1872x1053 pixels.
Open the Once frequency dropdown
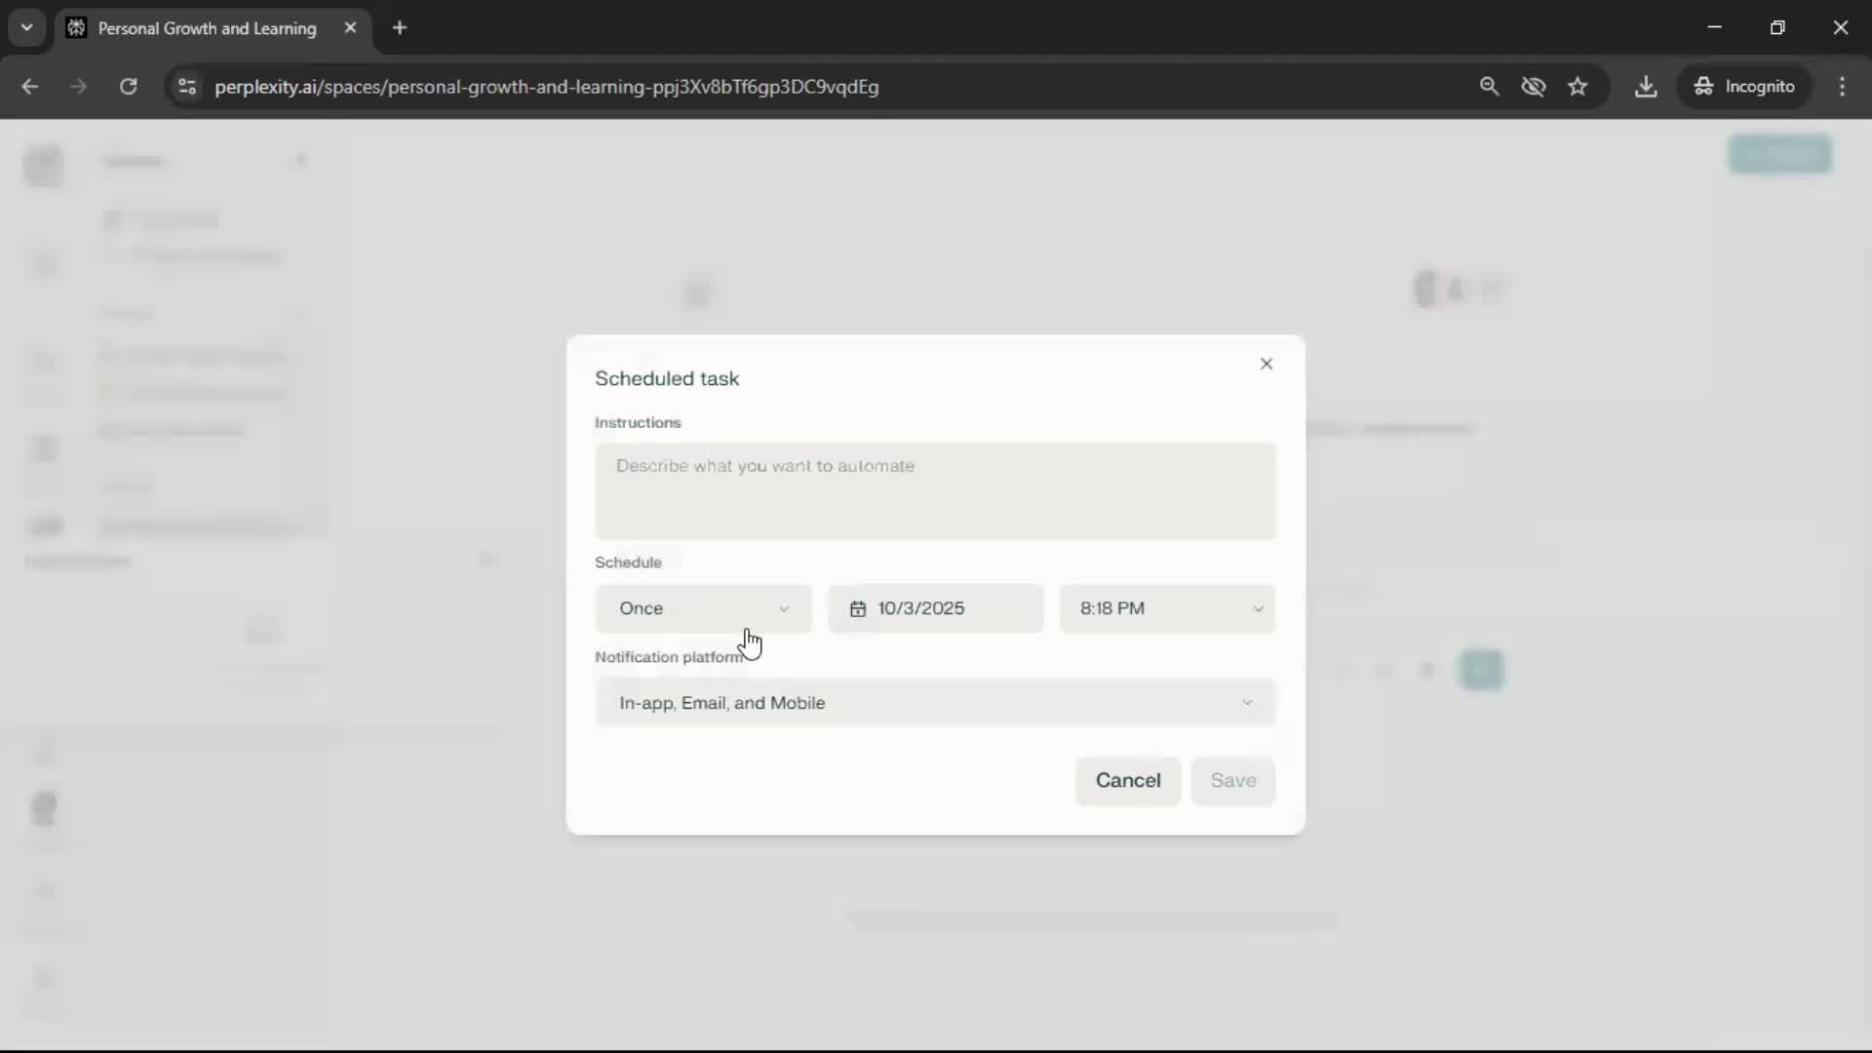[x=703, y=608]
